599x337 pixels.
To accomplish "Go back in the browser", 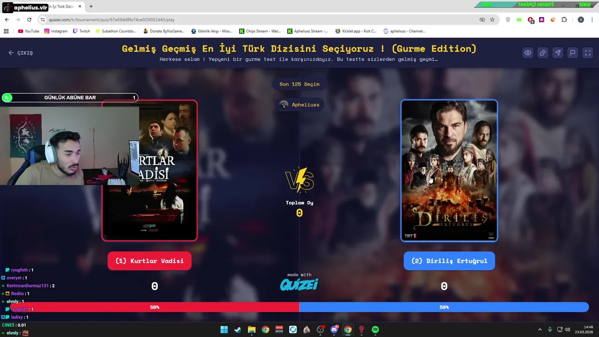I will [x=7, y=20].
